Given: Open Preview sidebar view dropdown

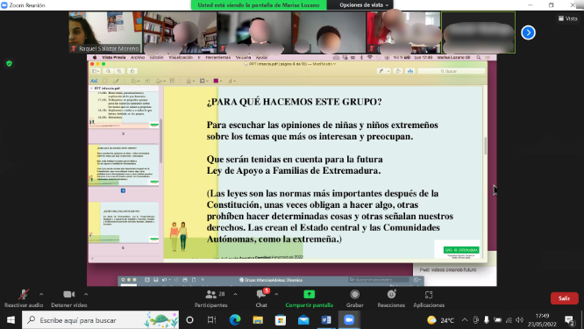Looking at the screenshot, I should [96, 71].
